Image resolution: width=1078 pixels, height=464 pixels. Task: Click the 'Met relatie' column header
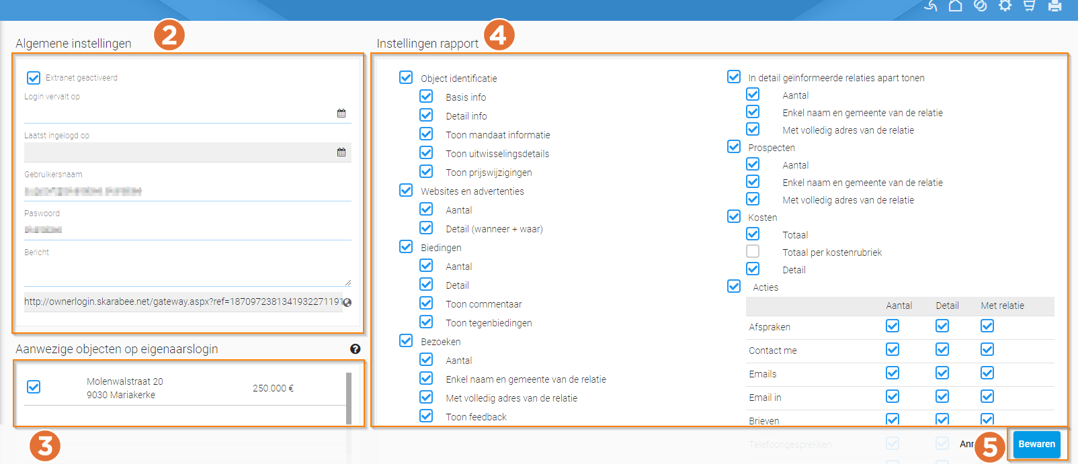(1002, 306)
